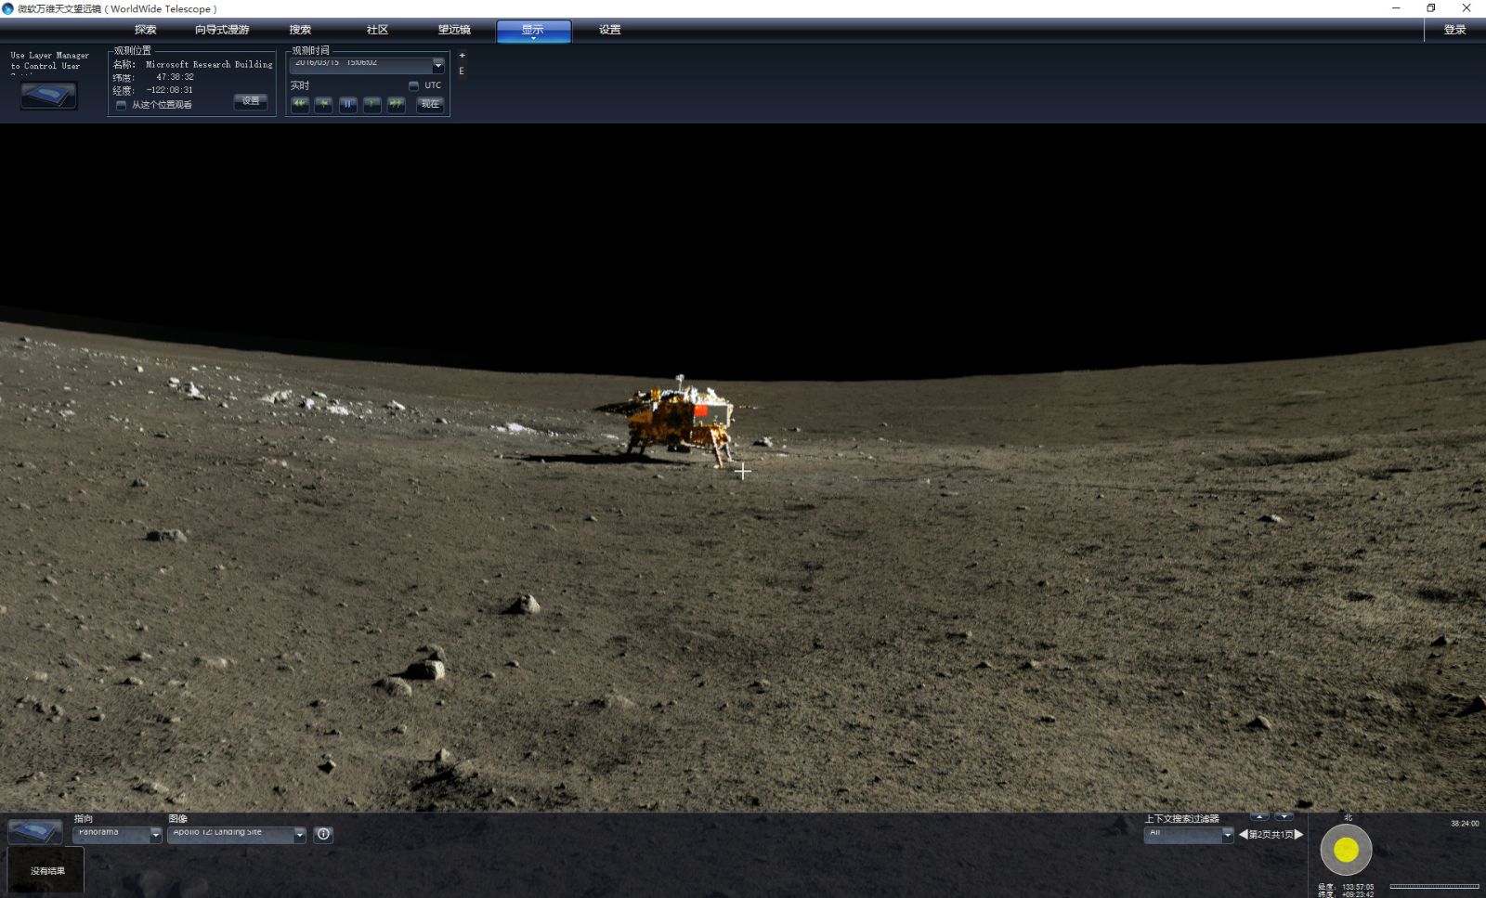This screenshot has height=898, width=1486.
Task: Expand the context search filter 'All' dropdown
Action: (1227, 835)
